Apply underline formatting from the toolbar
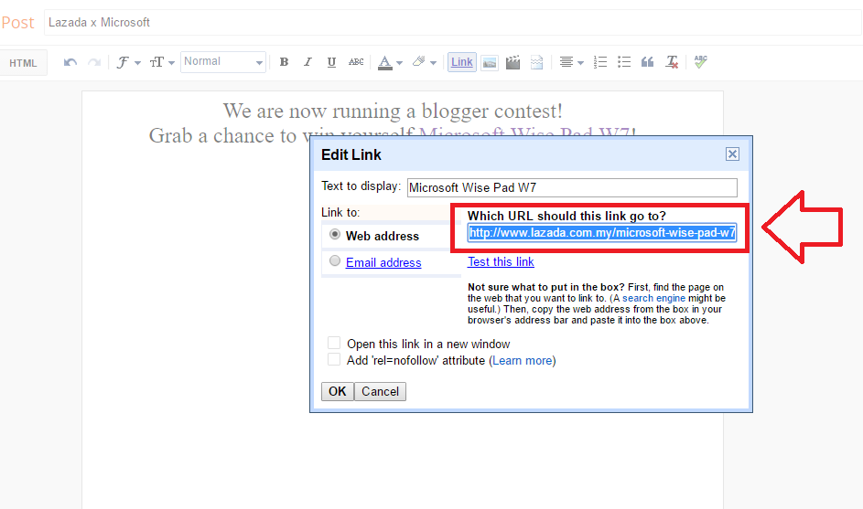The image size is (863, 509). pos(331,62)
